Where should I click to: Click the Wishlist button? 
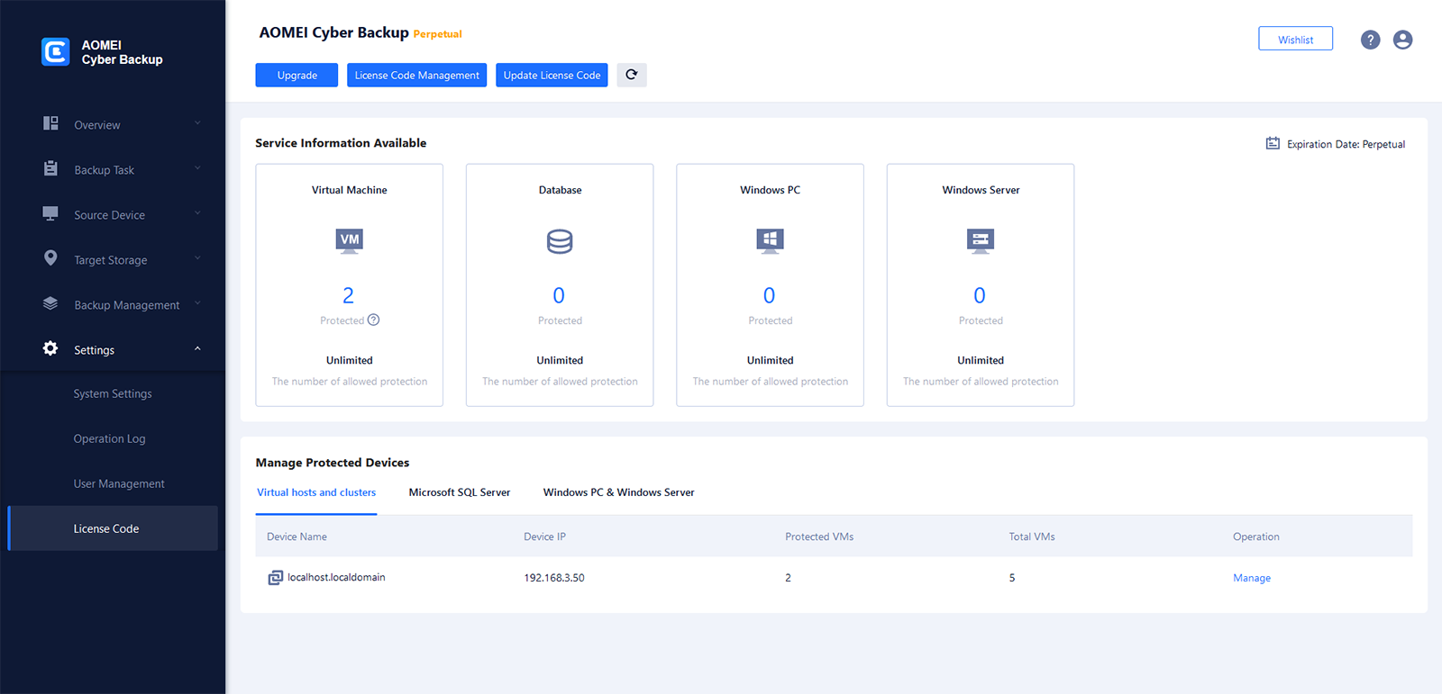pyautogui.click(x=1295, y=39)
